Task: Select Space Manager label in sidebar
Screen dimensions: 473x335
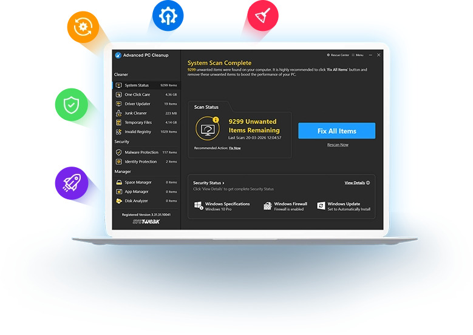Action: pos(138,182)
